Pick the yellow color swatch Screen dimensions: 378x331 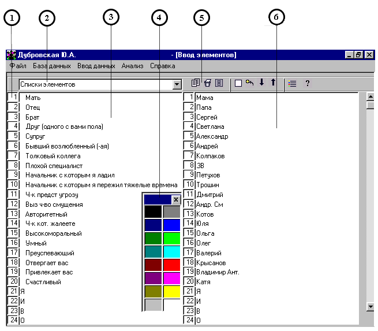click(171, 292)
